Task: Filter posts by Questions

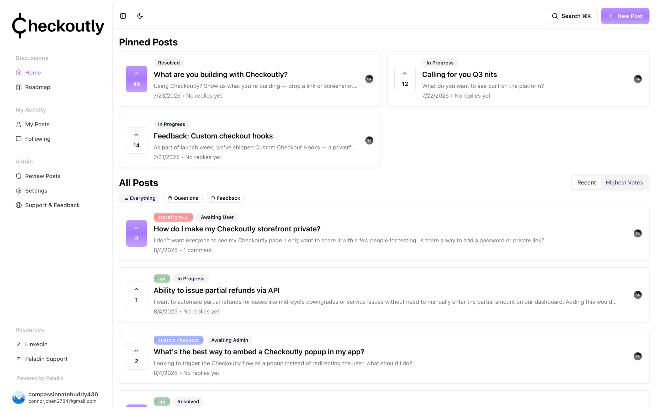Action: click(x=183, y=198)
